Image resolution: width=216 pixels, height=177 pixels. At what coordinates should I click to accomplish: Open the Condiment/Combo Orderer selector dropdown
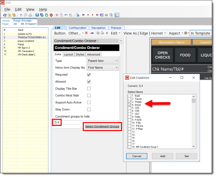point(121,41)
